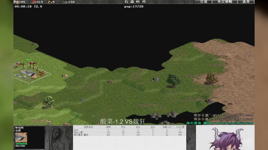The width and height of the screenshot is (268, 150).
Task: Click the green 海天通讯 魏狂 score overlay line
Action: (x=220, y=123)
